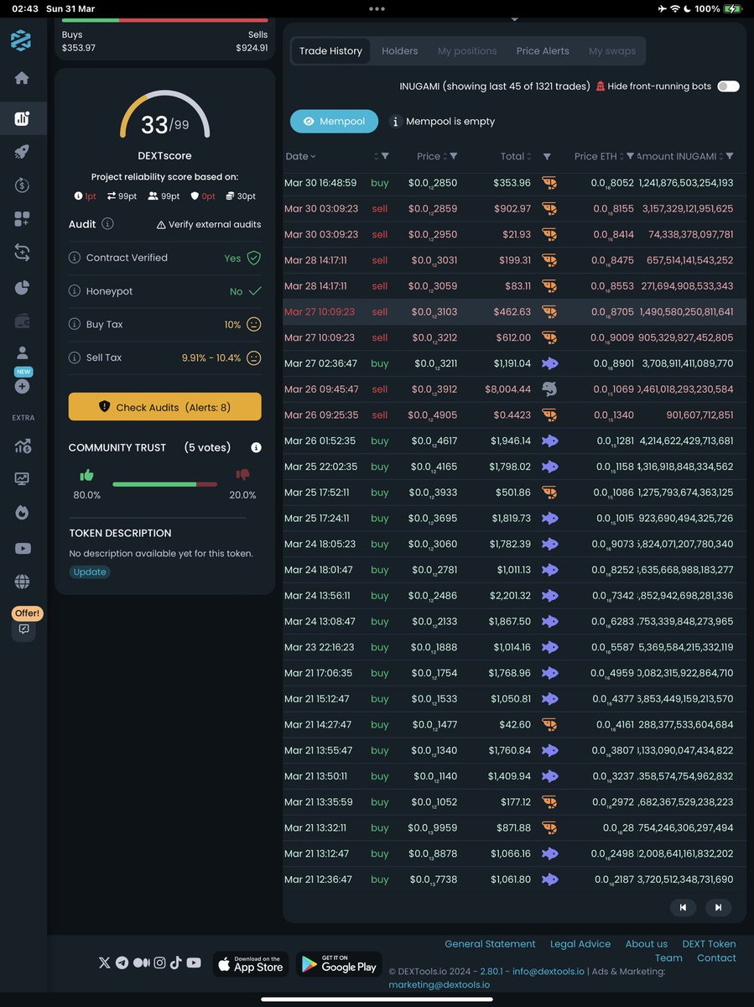754x1007 pixels.
Task: Vote thumbs up for community trust
Action: pos(86,476)
